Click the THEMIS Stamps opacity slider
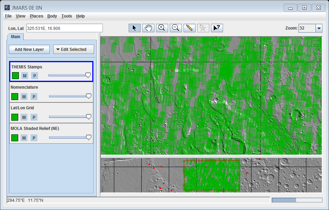The height and width of the screenshot is (210, 329). click(69, 75)
